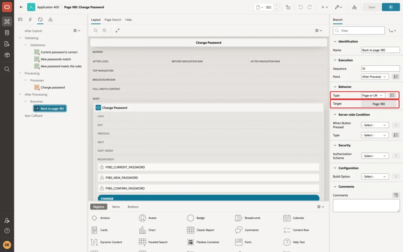Image resolution: width=403 pixels, height=252 pixels.
Task: Open the Rendering tab icon
Action: pos(20,20)
